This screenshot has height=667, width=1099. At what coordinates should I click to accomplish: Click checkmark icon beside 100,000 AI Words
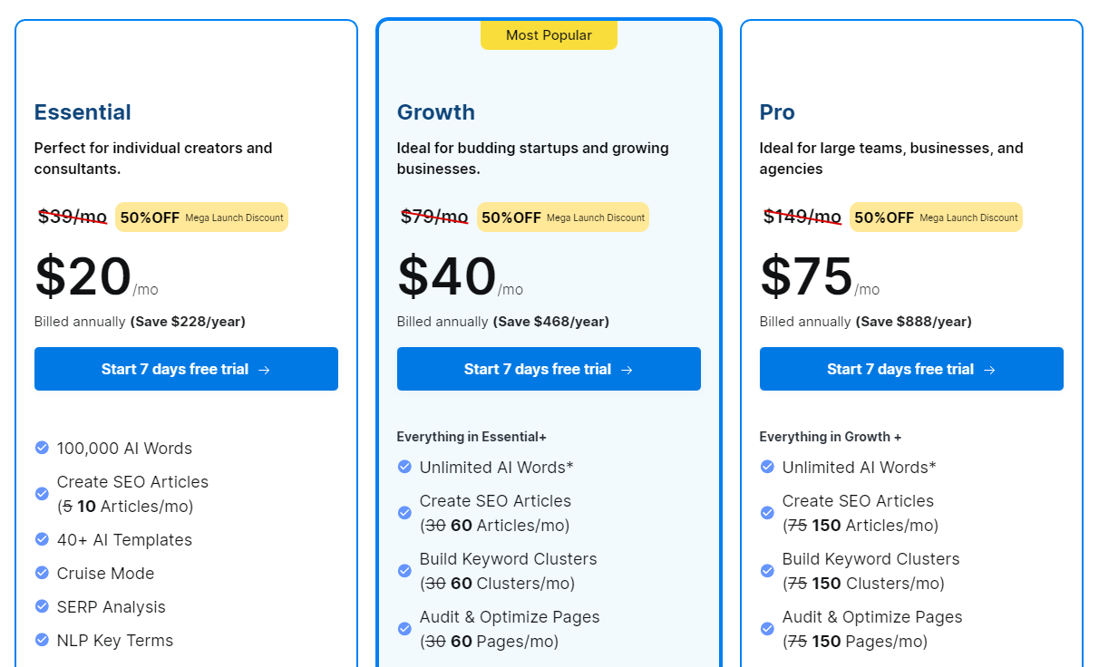tap(42, 448)
